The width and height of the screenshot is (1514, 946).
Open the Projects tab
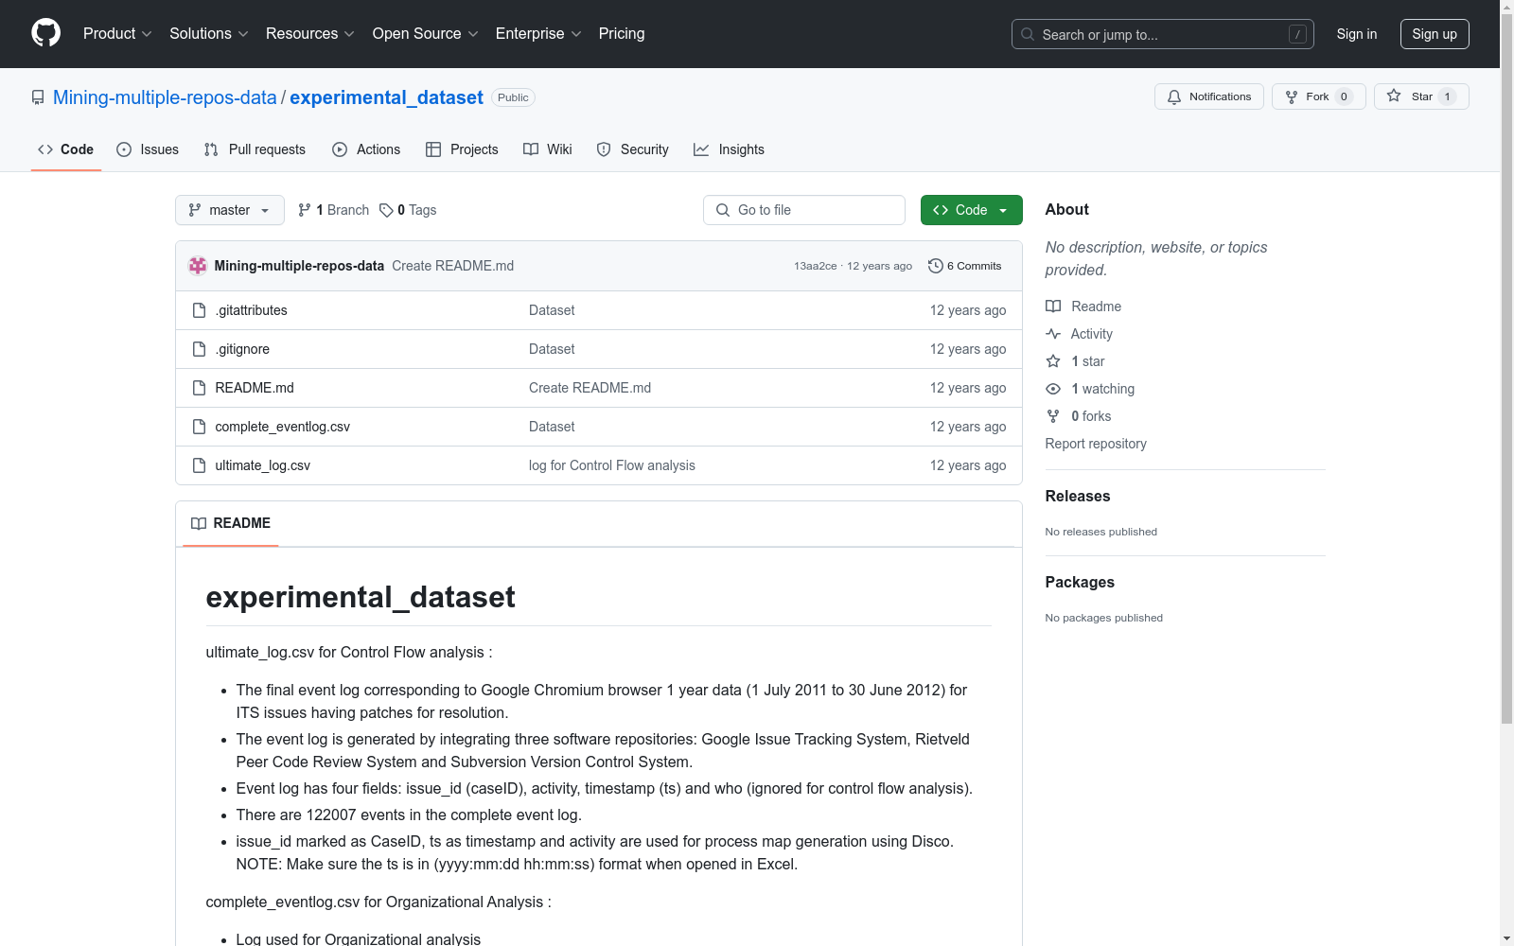[462, 149]
